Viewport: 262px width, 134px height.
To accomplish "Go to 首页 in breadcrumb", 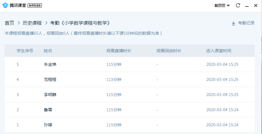I will point(9,23).
